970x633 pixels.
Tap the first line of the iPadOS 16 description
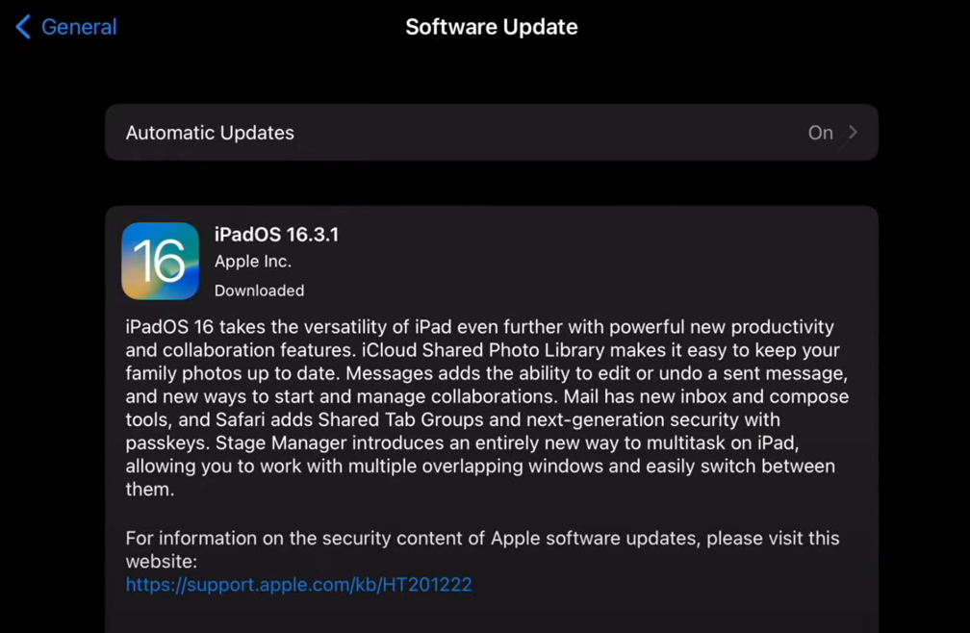479,327
